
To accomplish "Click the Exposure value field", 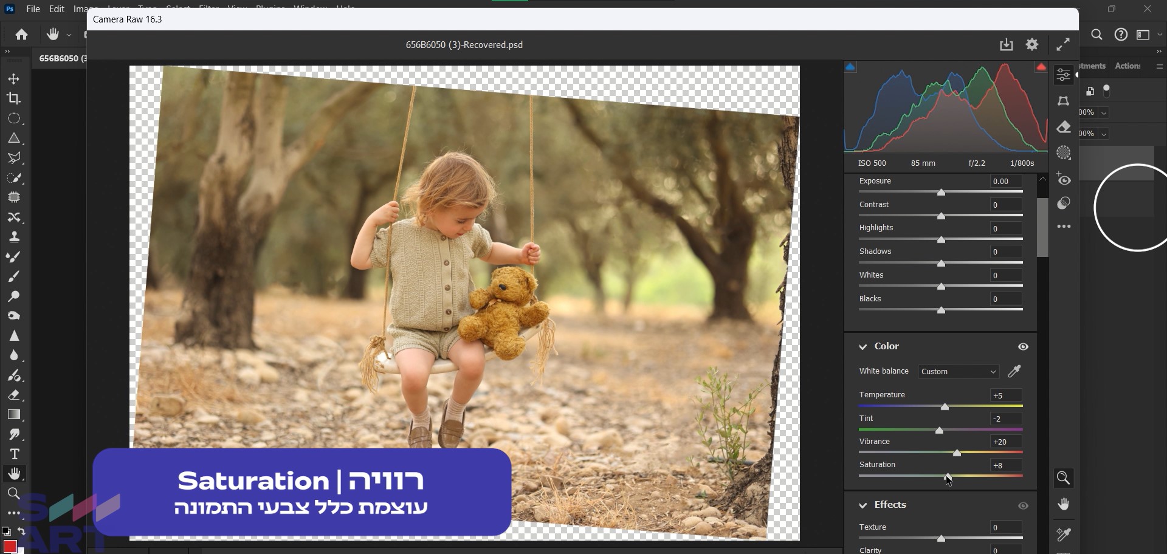I will coord(1005,181).
